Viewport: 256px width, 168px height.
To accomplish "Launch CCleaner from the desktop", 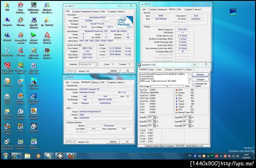I will [x=20, y=52].
